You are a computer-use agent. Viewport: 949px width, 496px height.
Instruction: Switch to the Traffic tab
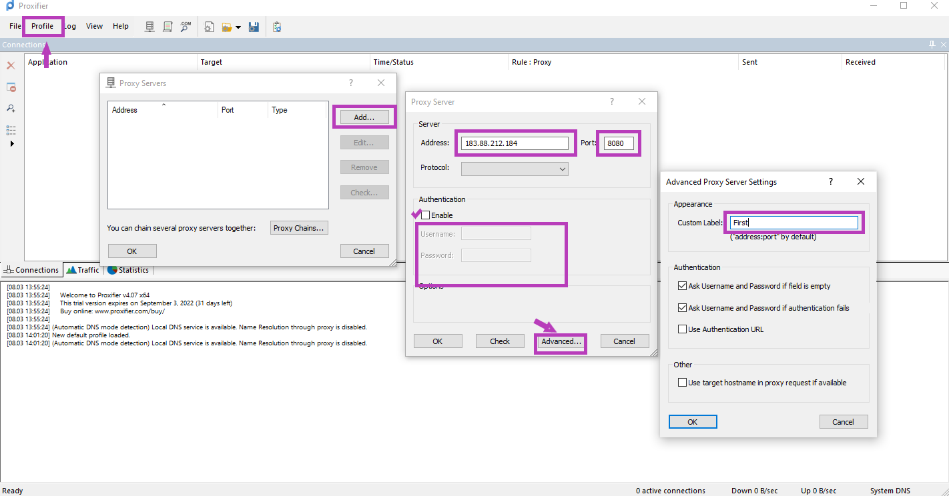83,270
